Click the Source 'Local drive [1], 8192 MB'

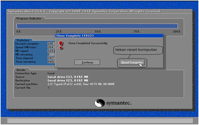tap(68, 77)
